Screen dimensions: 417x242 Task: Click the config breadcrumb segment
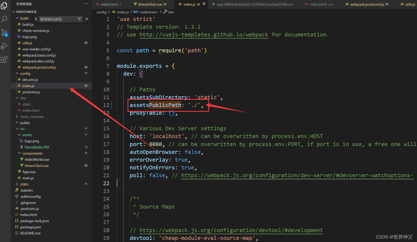[x=101, y=12]
